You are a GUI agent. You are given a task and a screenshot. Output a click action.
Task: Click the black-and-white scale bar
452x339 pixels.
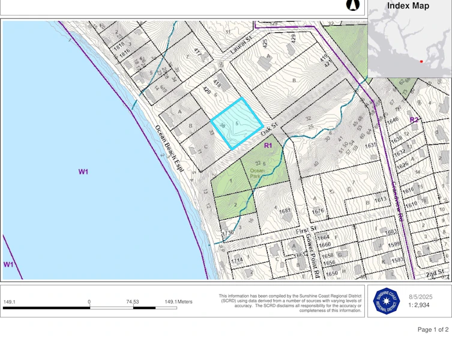tap(90, 308)
